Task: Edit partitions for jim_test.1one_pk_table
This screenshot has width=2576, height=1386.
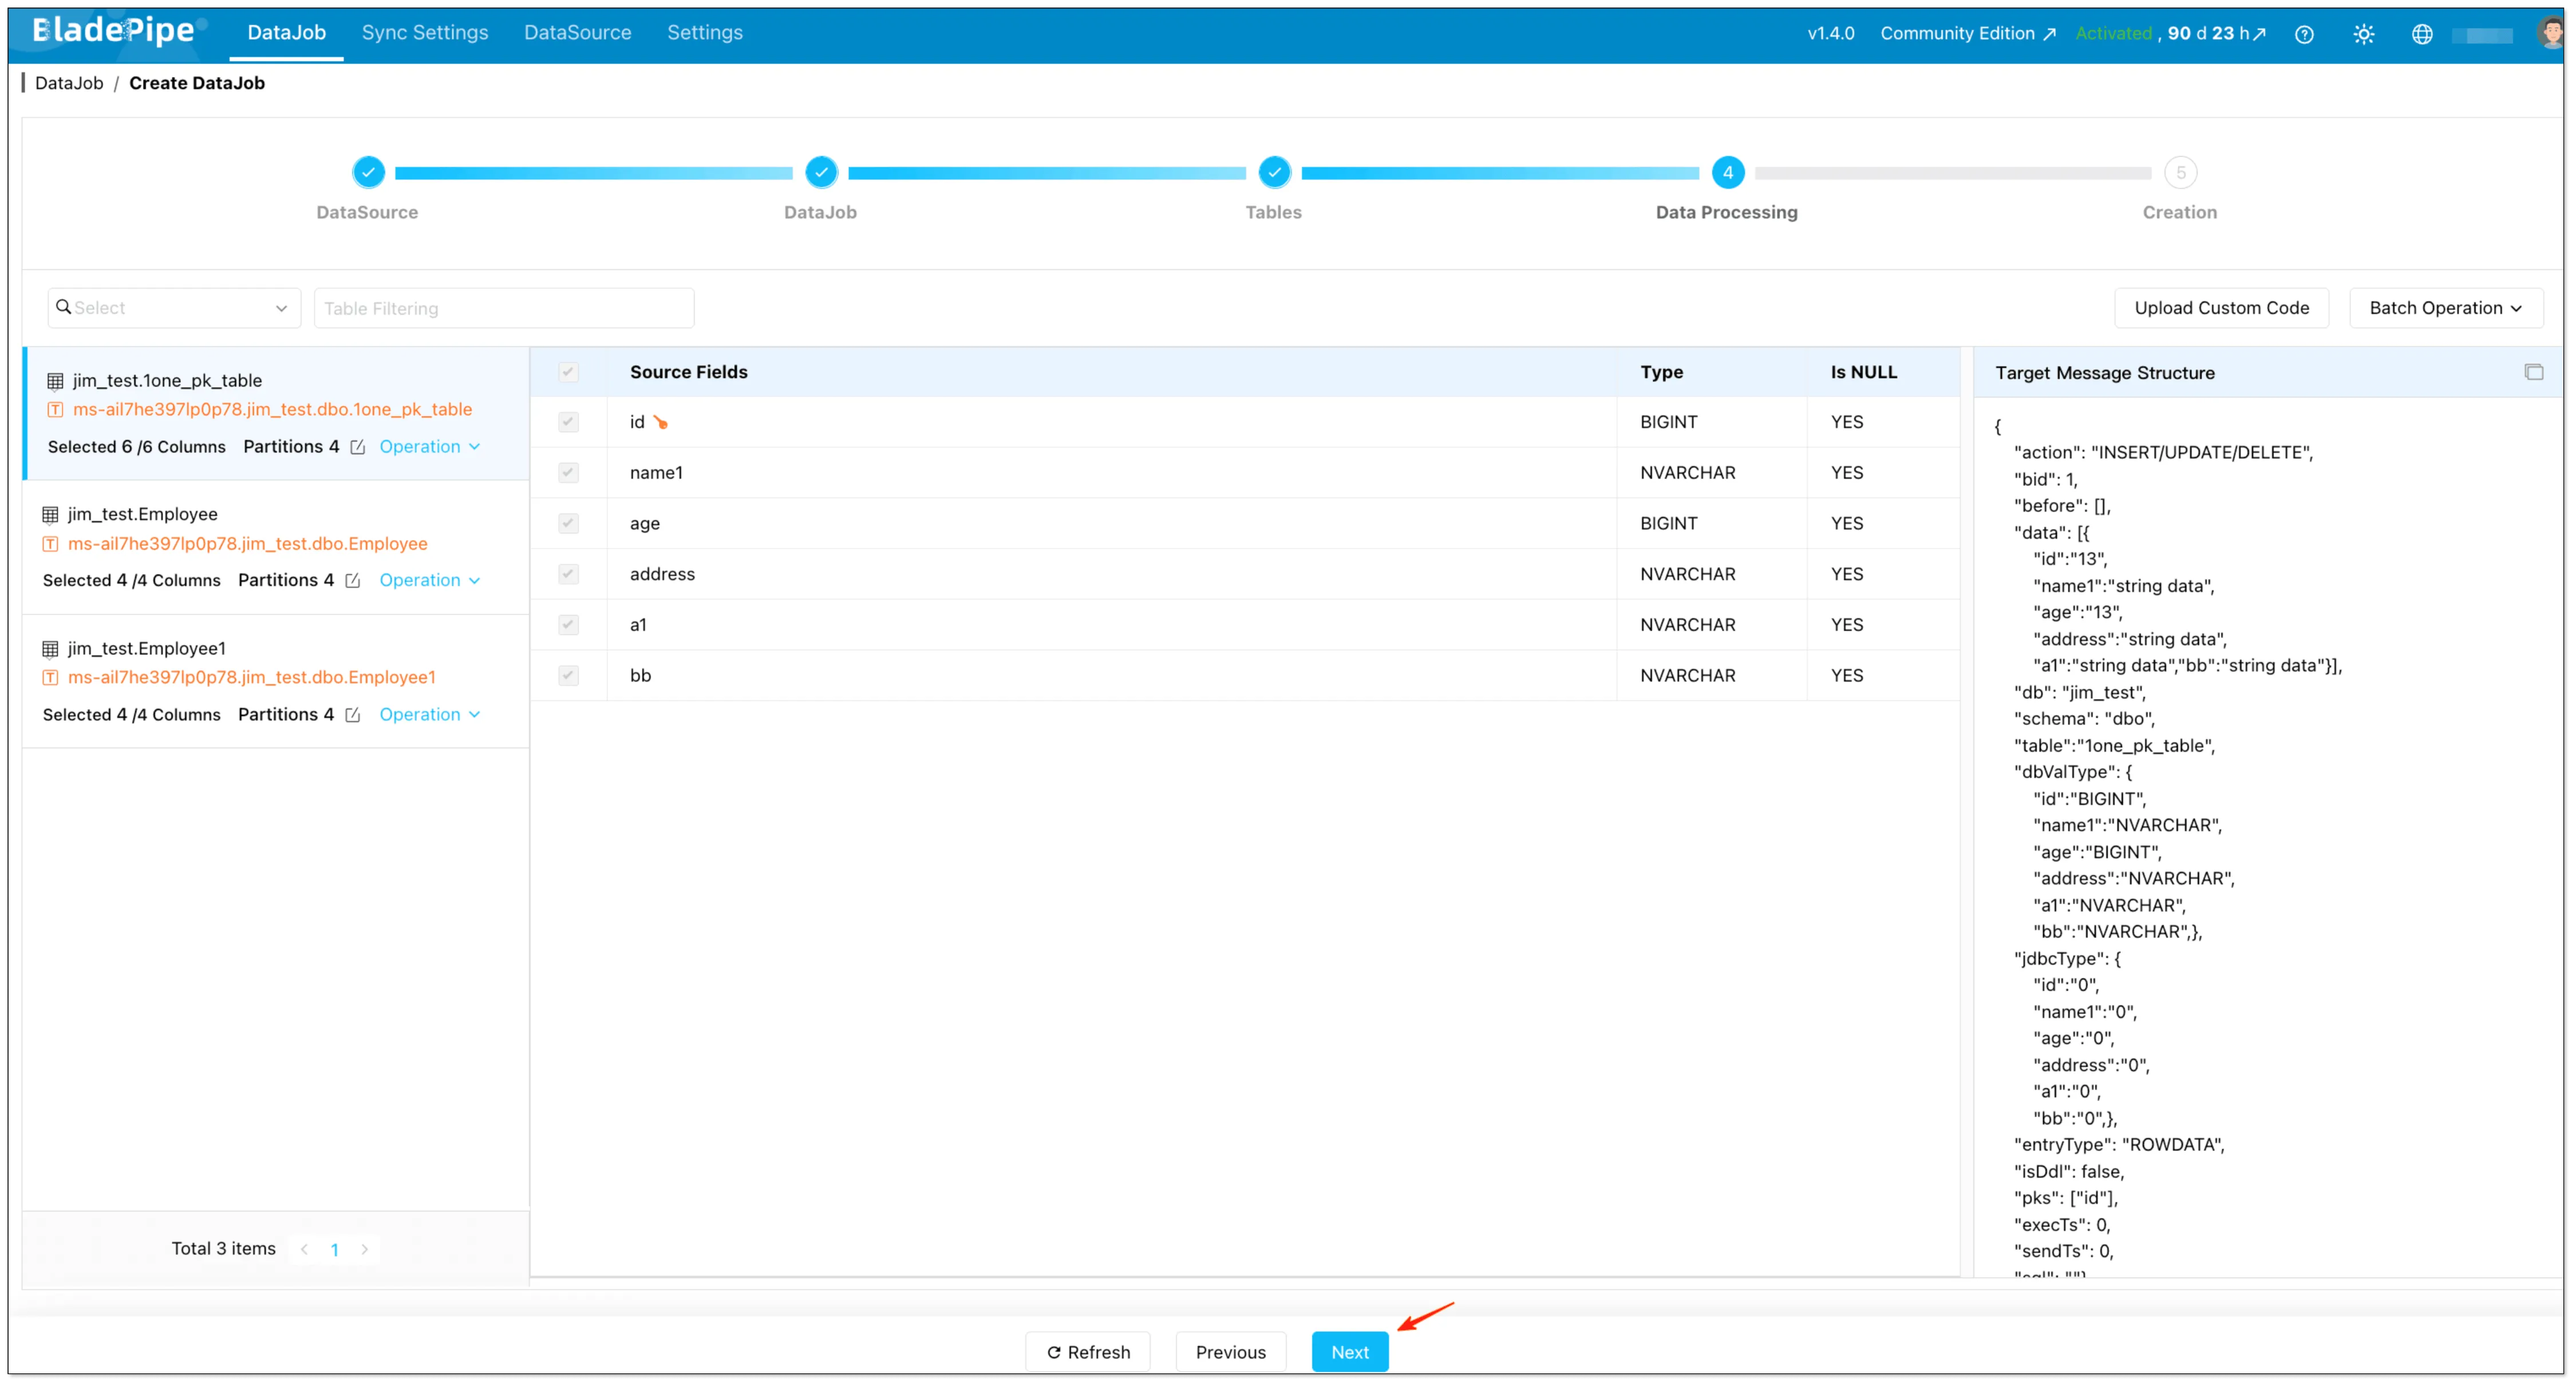Action: tap(358, 447)
